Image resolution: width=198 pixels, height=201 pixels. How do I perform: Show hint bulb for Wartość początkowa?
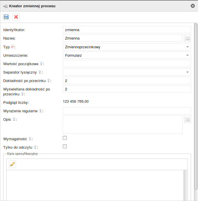pyautogui.click(x=41, y=63)
